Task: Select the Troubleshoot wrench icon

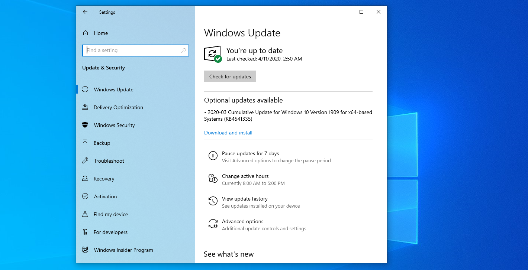Action: pos(86,160)
